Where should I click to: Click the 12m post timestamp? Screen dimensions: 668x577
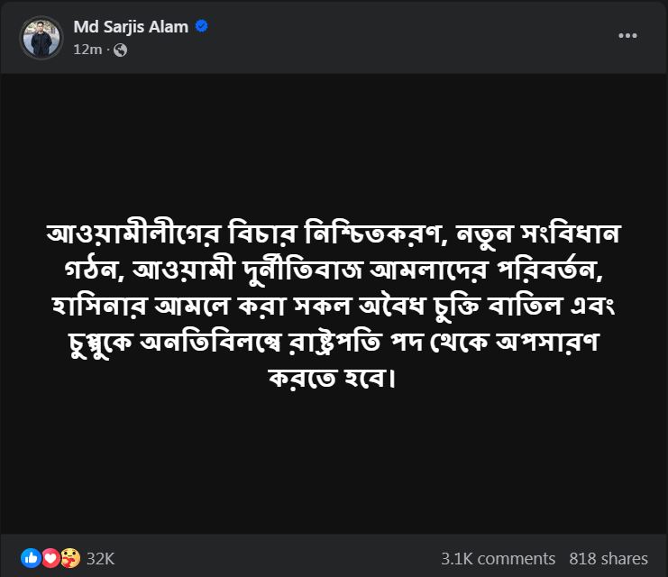coord(87,50)
